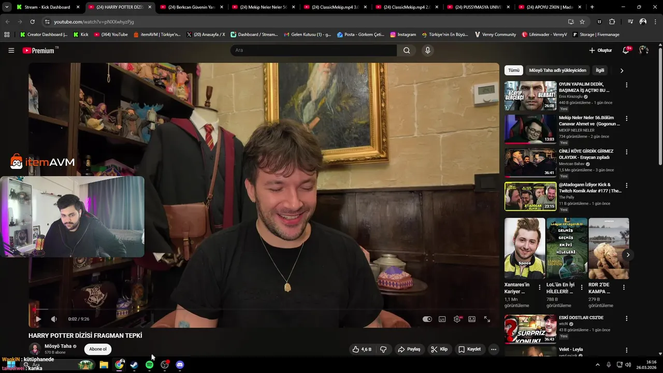Dislike the video
The height and width of the screenshot is (373, 663).
(x=383, y=349)
